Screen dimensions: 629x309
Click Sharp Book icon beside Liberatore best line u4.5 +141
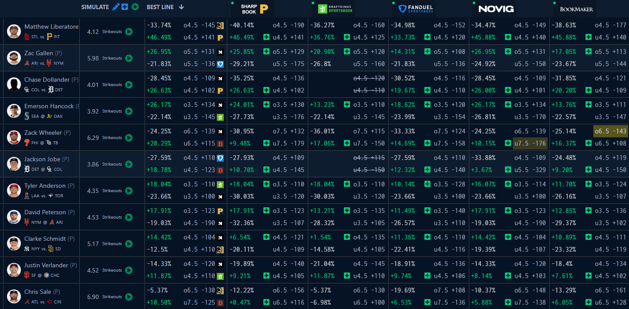coord(220,38)
